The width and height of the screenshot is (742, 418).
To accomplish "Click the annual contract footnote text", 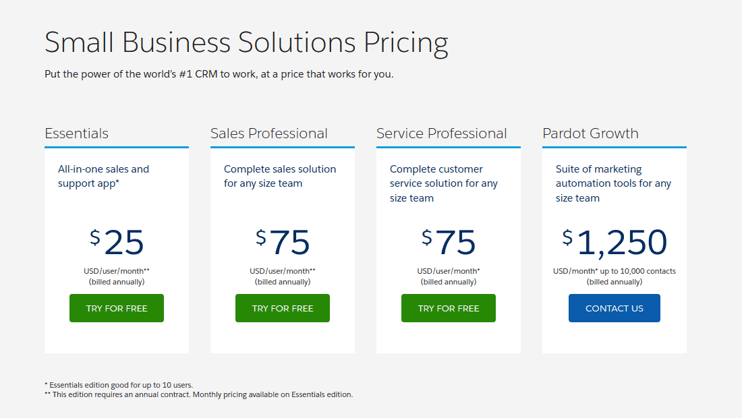I will click(x=199, y=394).
